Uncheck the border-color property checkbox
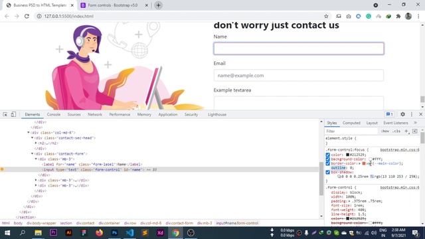The width and height of the screenshot is (425, 239). click(327, 163)
